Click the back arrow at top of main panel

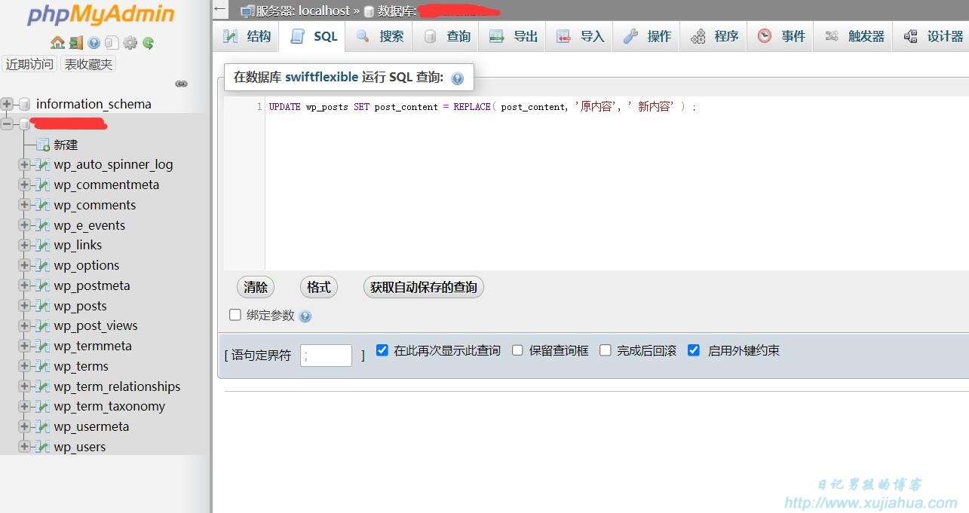pos(219,10)
